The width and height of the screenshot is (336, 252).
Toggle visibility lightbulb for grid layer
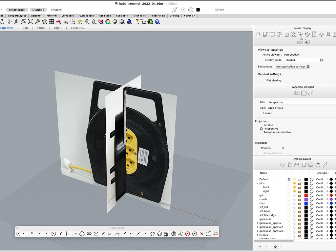coord(294,195)
